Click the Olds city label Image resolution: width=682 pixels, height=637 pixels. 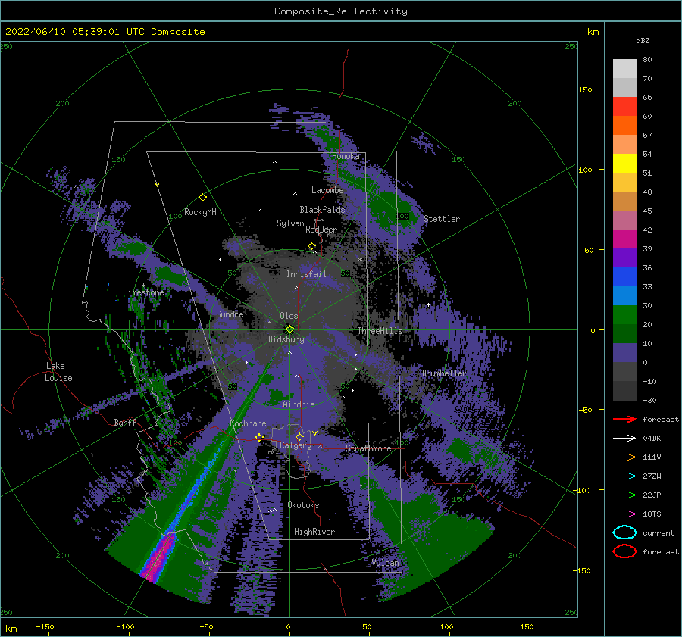(289, 316)
